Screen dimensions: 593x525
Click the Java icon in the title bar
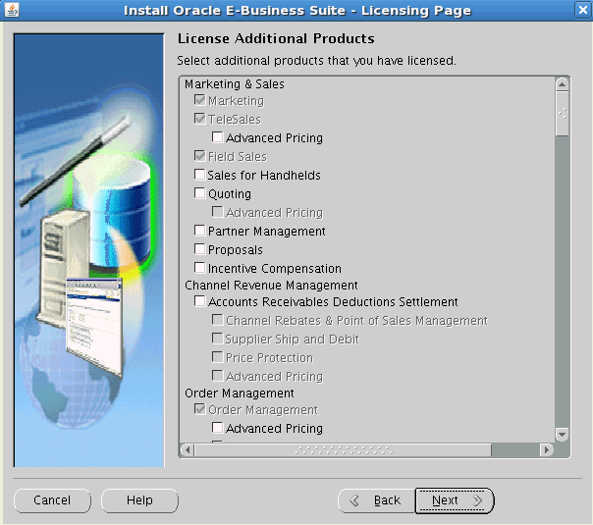click(x=12, y=10)
